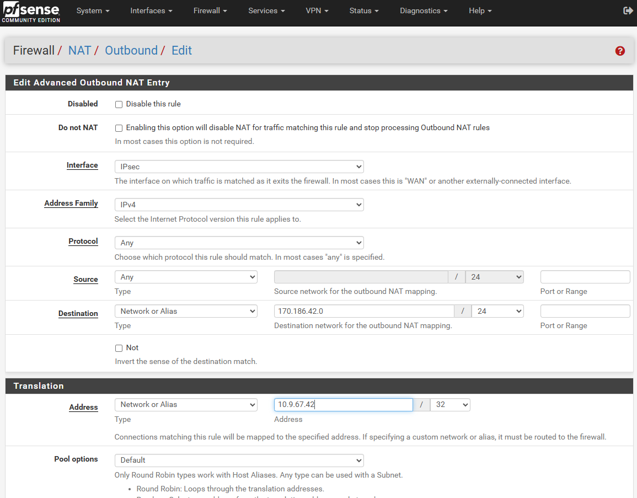Click the Destination network address field
The height and width of the screenshot is (498, 637).
pos(364,311)
